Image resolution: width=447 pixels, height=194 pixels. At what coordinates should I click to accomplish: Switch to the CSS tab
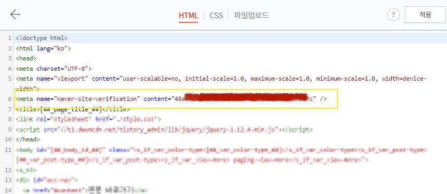(216, 15)
